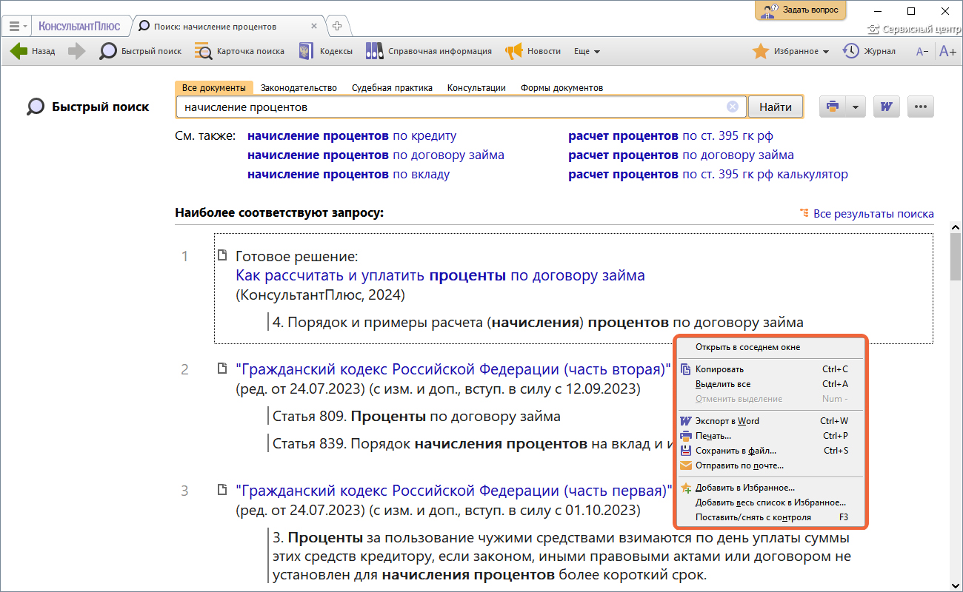Choose Копировать in context menu
963x592 pixels.
pos(770,369)
